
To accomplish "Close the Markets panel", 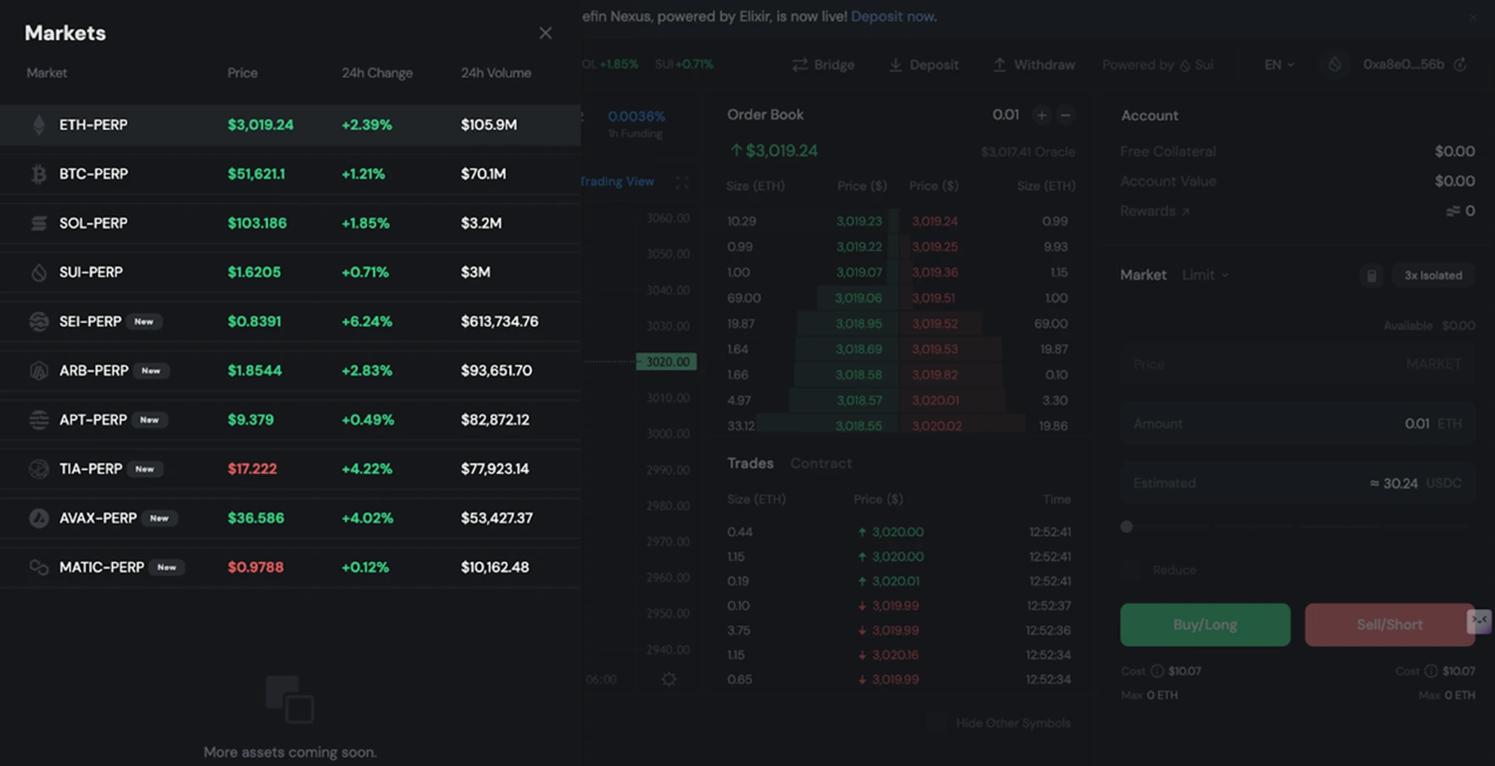I will (546, 33).
